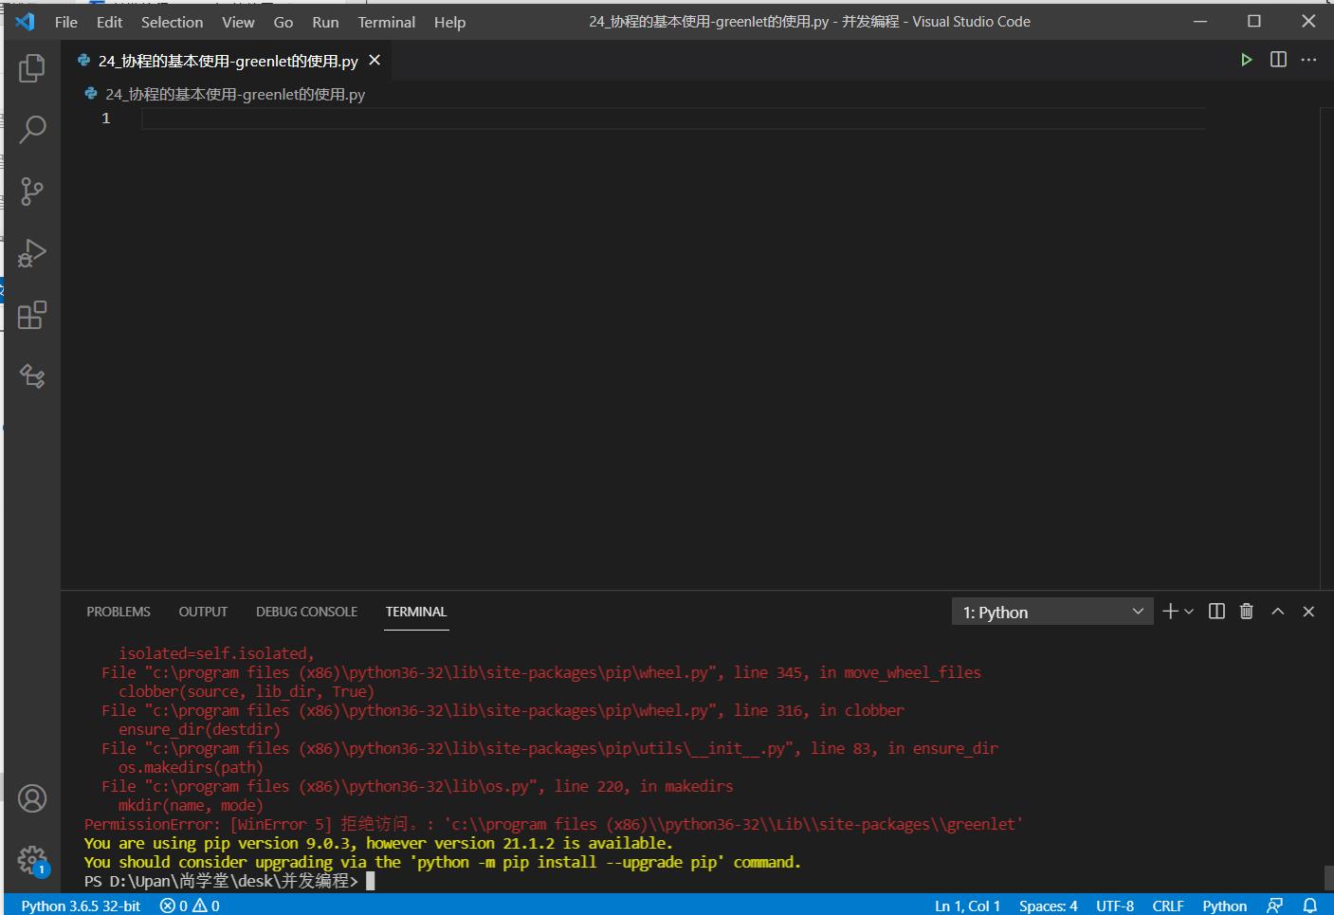Viewport: 1334px width, 915px height.
Task: Open the Terminal menu
Action: coord(386,22)
